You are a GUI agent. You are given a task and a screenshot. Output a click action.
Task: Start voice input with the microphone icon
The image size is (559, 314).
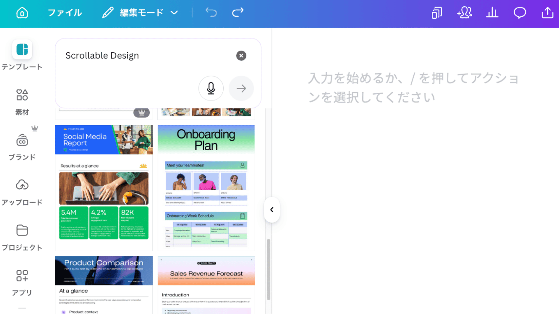[x=211, y=88]
